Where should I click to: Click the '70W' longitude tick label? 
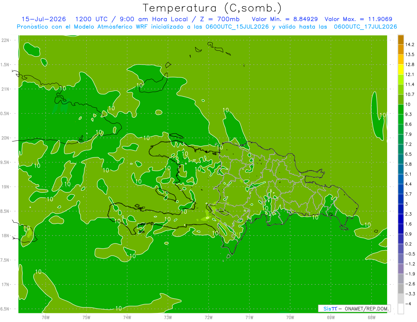[290, 317]
